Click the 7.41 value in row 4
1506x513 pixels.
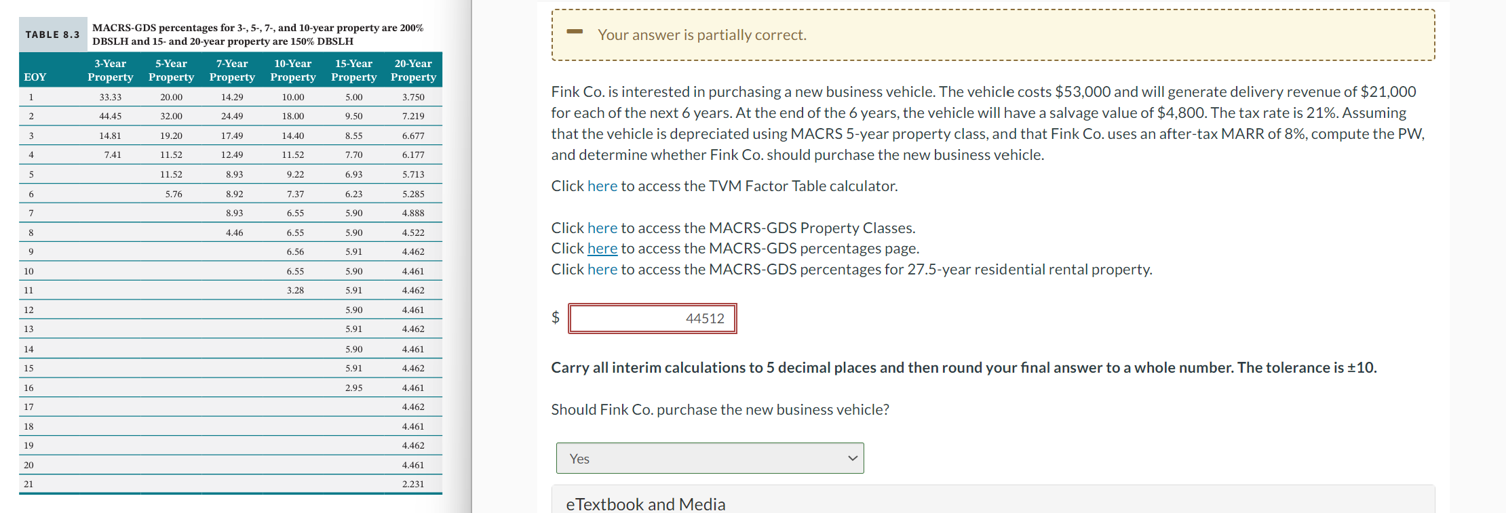(113, 155)
